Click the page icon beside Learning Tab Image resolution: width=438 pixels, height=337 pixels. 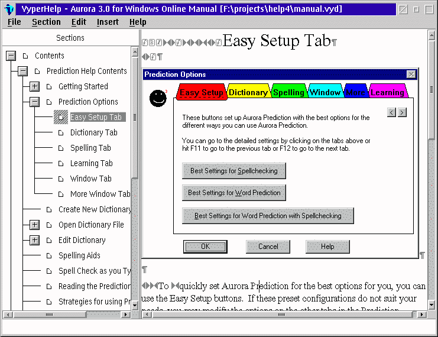[61, 163]
